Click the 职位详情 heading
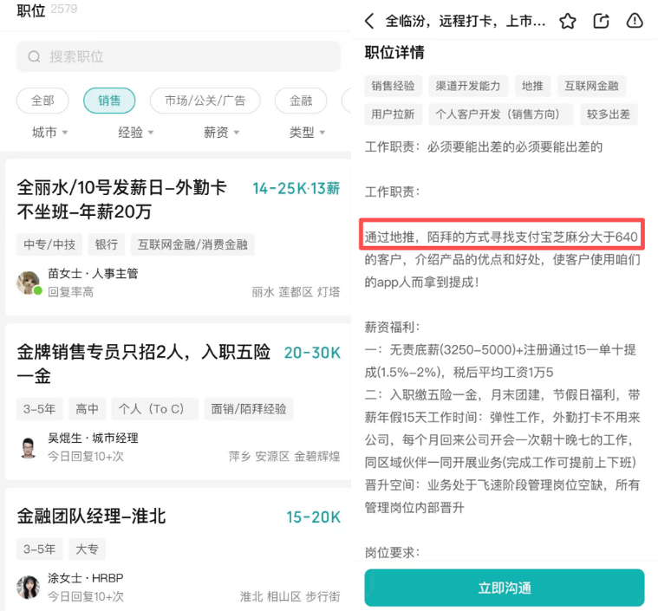 [394, 53]
